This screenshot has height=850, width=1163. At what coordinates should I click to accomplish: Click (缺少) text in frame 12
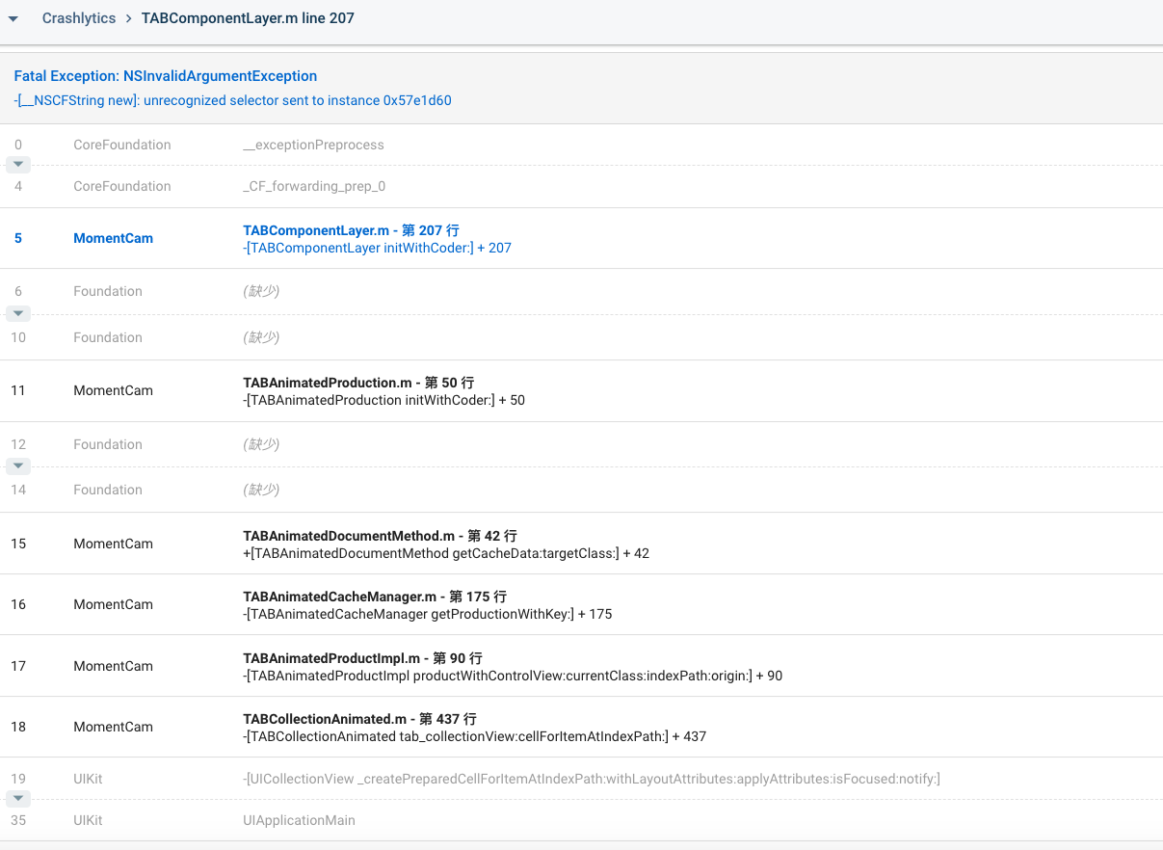pos(261,444)
